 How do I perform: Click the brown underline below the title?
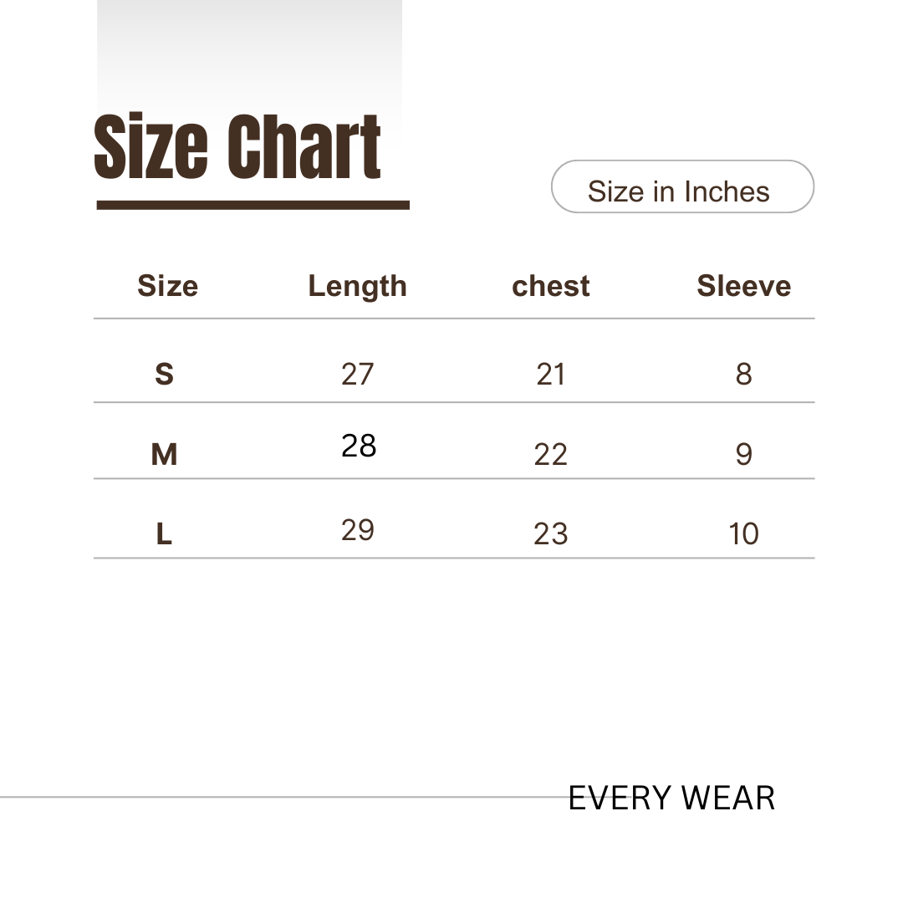(253, 205)
